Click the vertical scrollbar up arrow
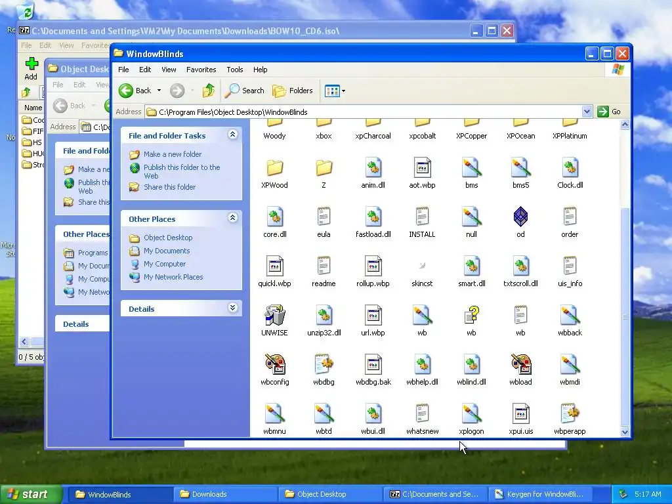 tap(625, 125)
